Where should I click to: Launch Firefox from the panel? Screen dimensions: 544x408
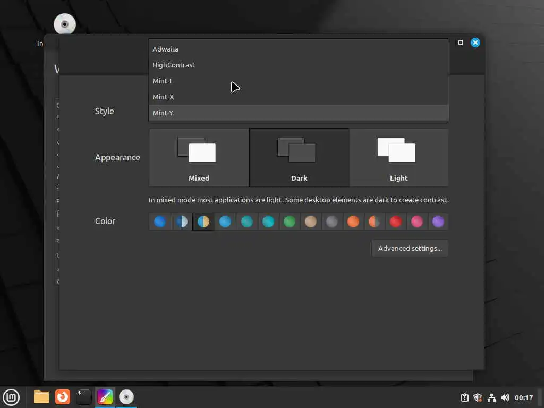[x=63, y=397]
